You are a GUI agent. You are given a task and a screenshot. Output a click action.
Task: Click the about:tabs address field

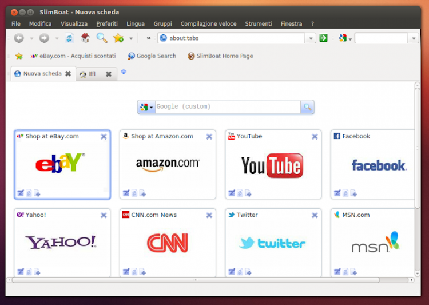[232, 38]
